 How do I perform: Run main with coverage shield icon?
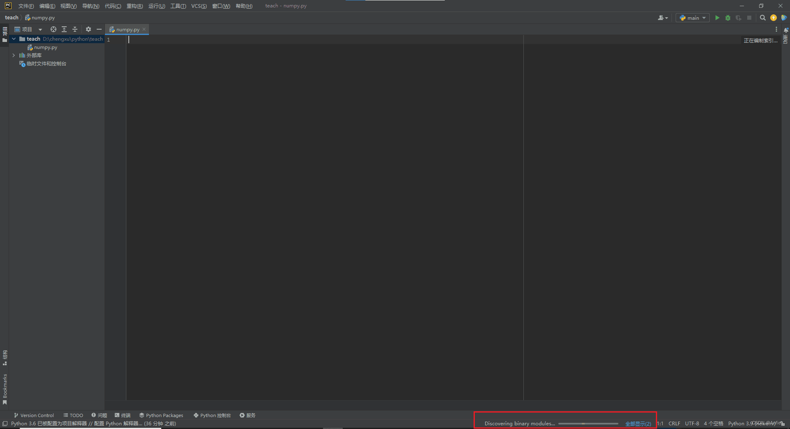click(x=739, y=18)
